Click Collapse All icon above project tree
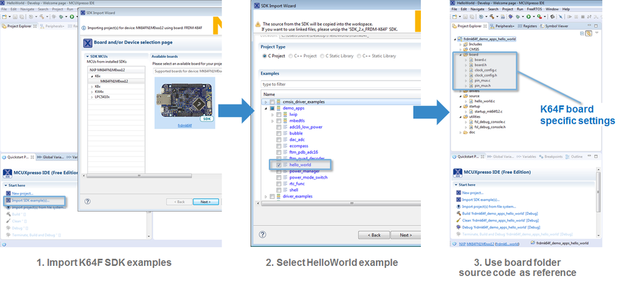 tap(582, 33)
